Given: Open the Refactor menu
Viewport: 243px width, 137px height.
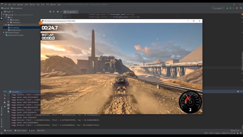Looking at the screenshot, I should point(33,5).
